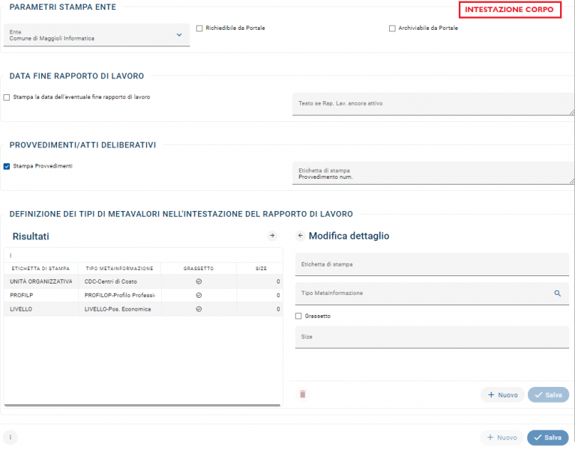Select the PROFILP row
575x449 pixels.
click(143, 296)
